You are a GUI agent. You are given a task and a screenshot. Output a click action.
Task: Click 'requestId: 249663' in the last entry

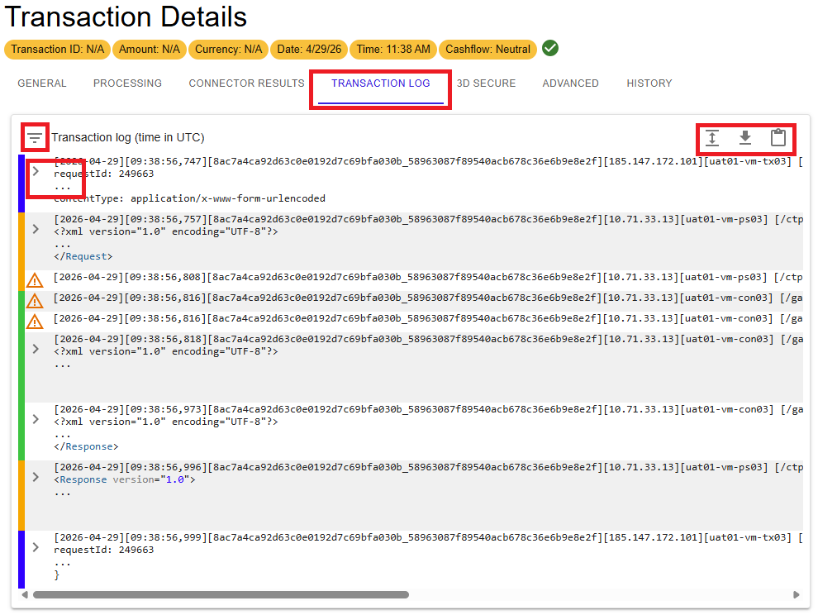click(x=104, y=550)
